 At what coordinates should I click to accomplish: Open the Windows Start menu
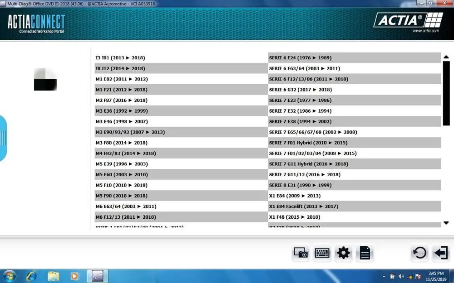point(9,276)
